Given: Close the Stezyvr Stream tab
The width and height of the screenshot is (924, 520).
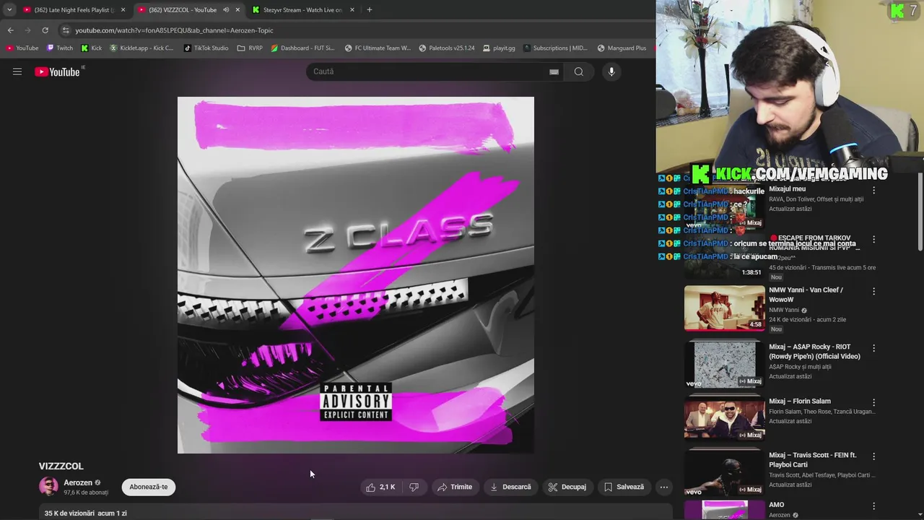Looking at the screenshot, I should [x=352, y=10].
